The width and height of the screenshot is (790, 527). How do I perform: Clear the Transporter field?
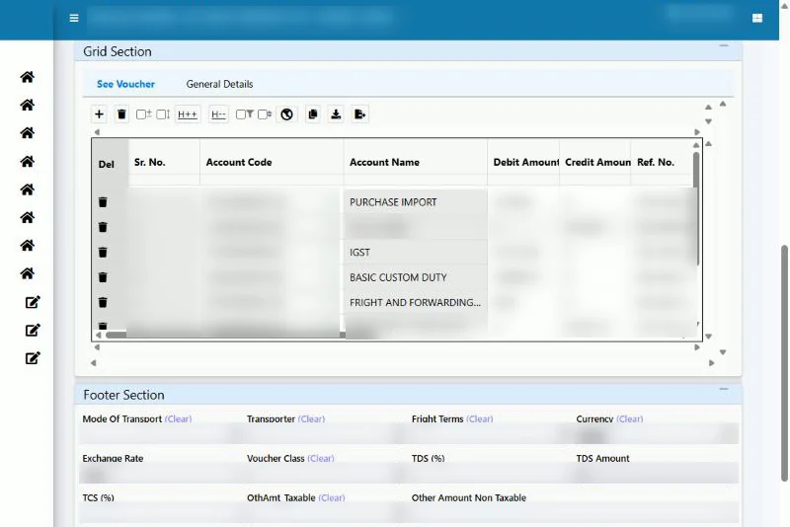[x=311, y=418]
